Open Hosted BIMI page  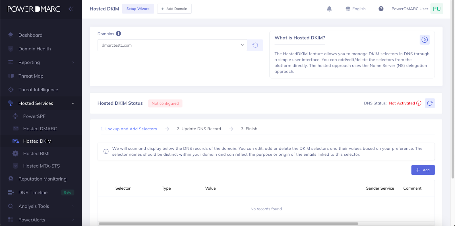click(36, 153)
